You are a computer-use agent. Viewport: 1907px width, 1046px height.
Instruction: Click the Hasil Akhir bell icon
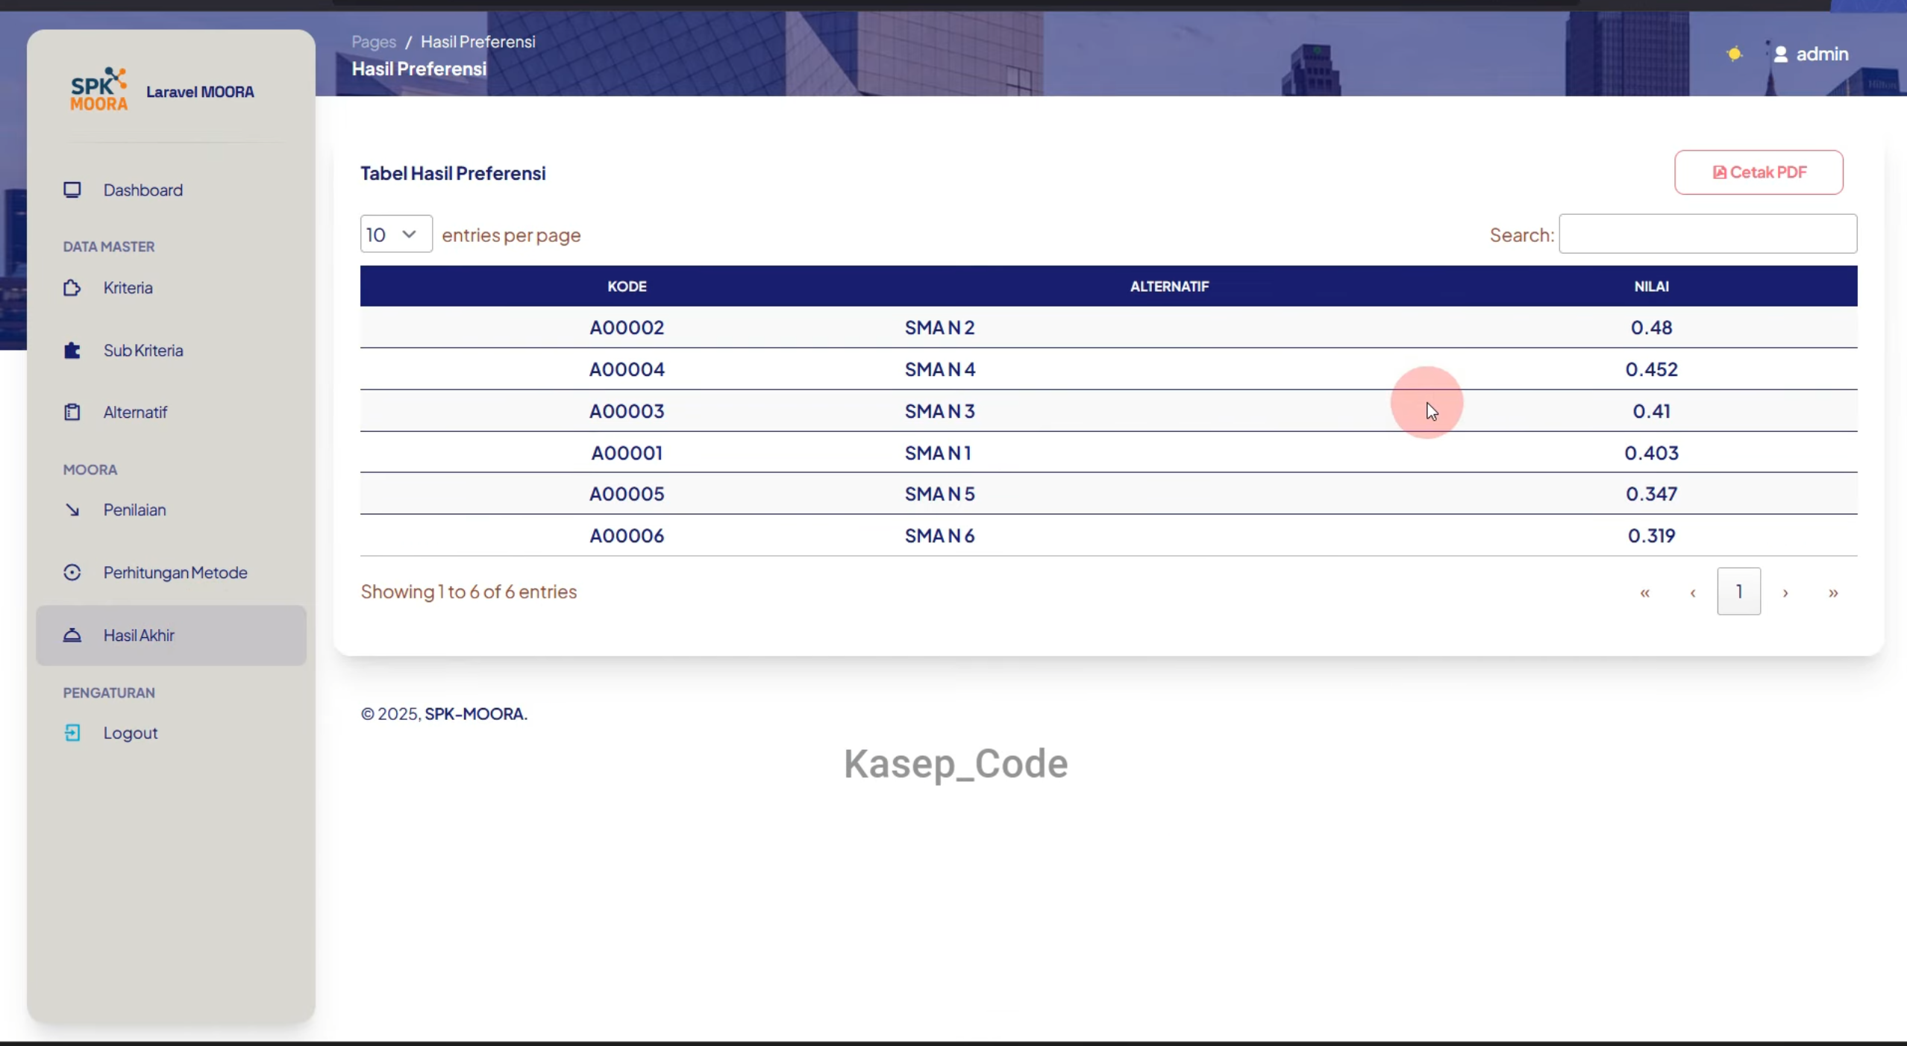(x=72, y=635)
